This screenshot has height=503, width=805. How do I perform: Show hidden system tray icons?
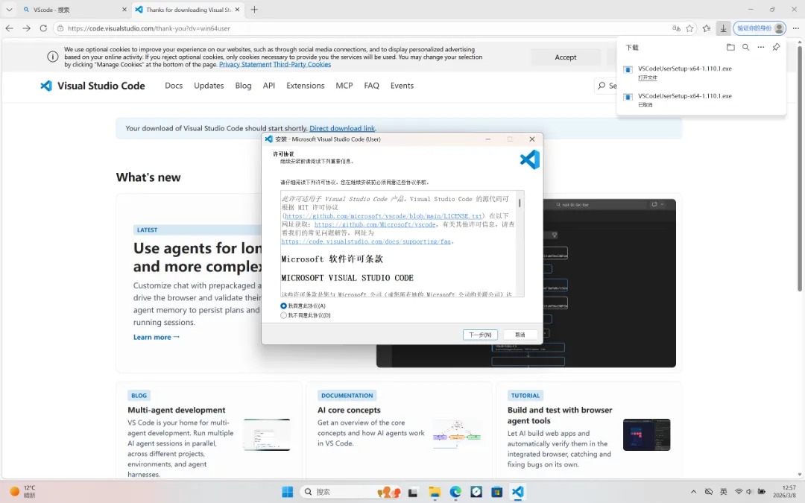point(693,492)
